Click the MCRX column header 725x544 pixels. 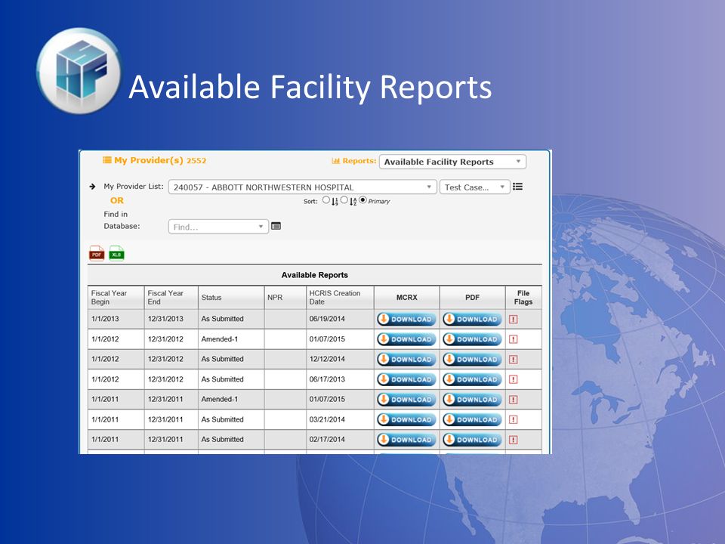[x=407, y=298]
